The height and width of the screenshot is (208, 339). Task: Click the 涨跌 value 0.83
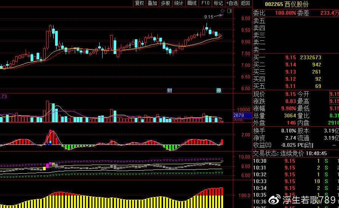pos(291,101)
